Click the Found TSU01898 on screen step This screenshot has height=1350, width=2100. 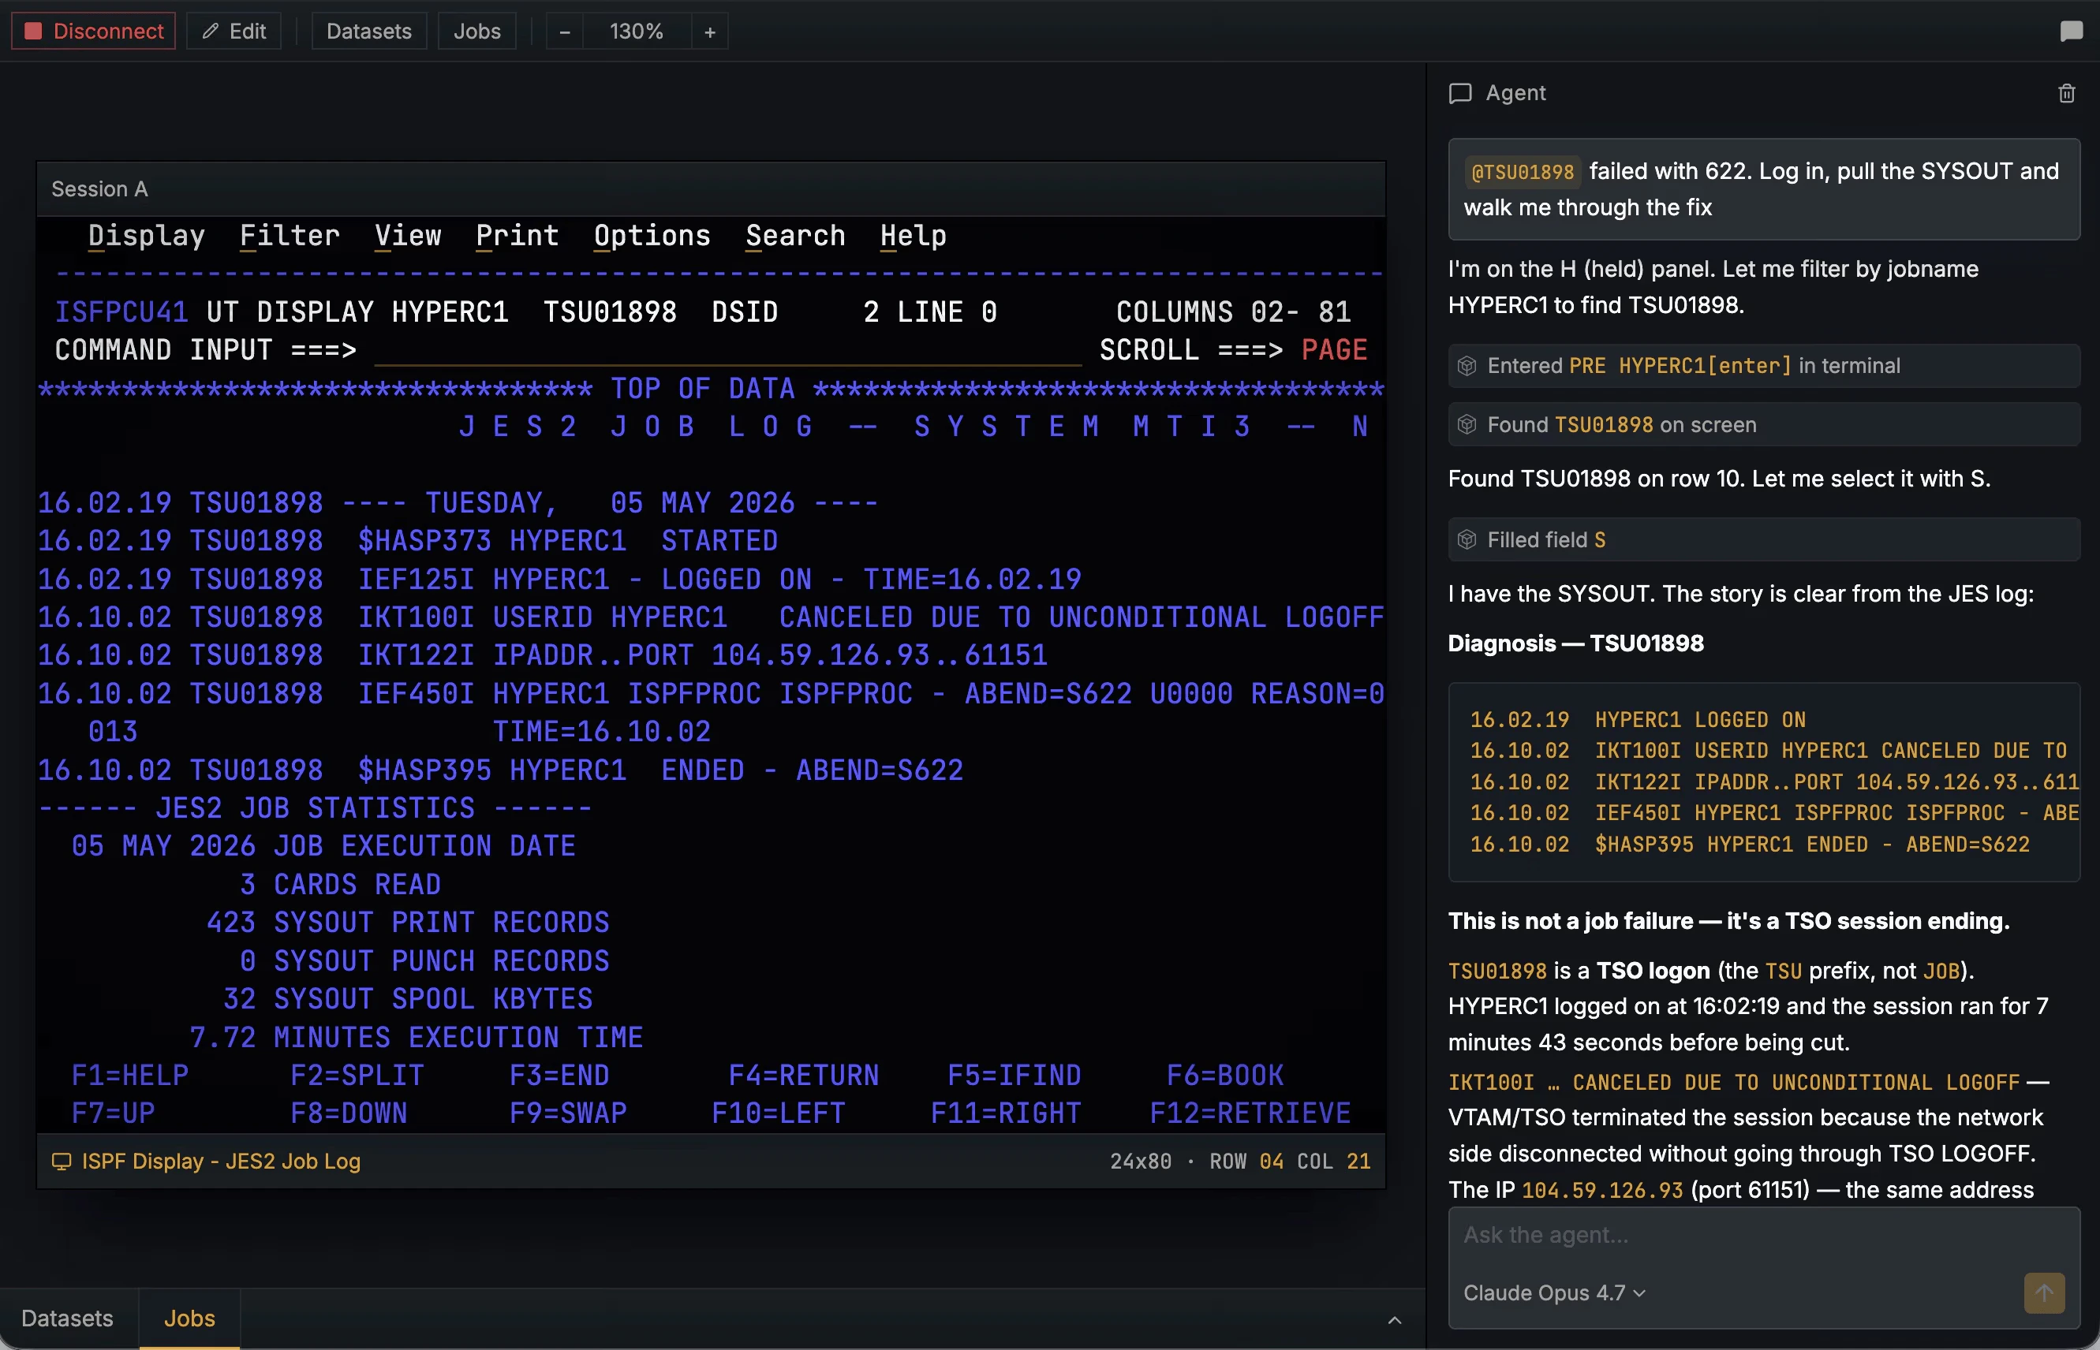click(1763, 425)
